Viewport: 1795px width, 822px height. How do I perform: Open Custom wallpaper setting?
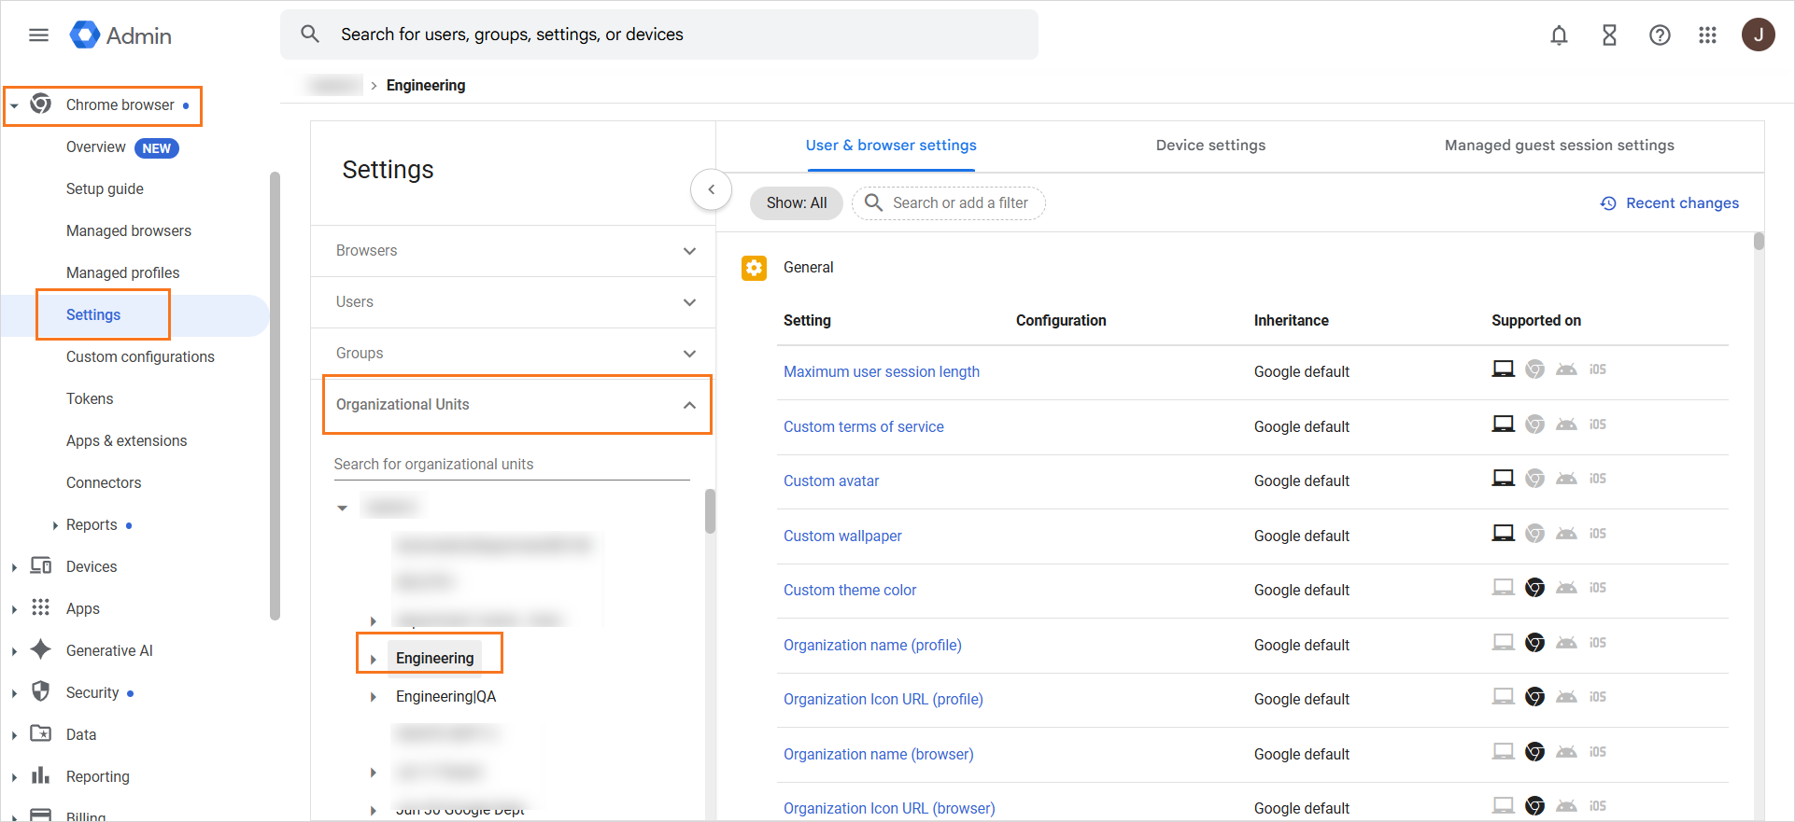point(842,536)
